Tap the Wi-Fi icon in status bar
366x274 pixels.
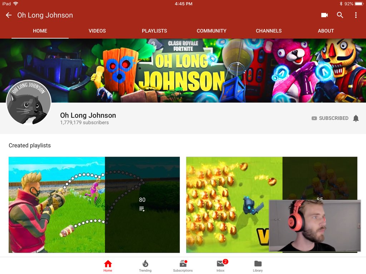click(x=16, y=4)
